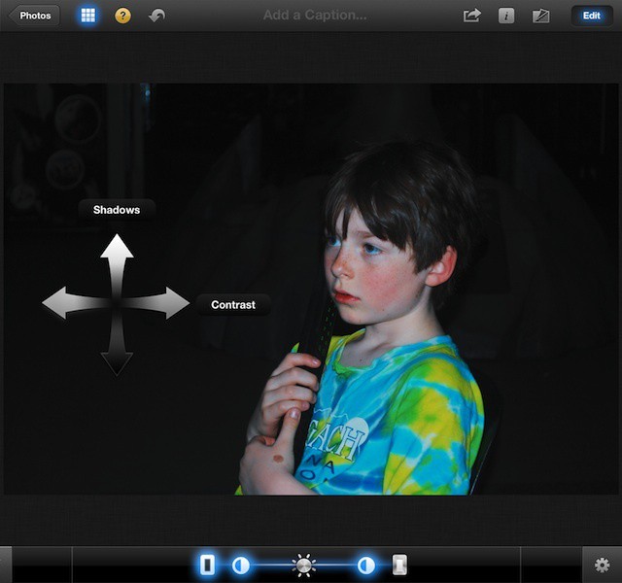Open the settings gear menu
The height and width of the screenshot is (583, 622).
[x=602, y=565]
